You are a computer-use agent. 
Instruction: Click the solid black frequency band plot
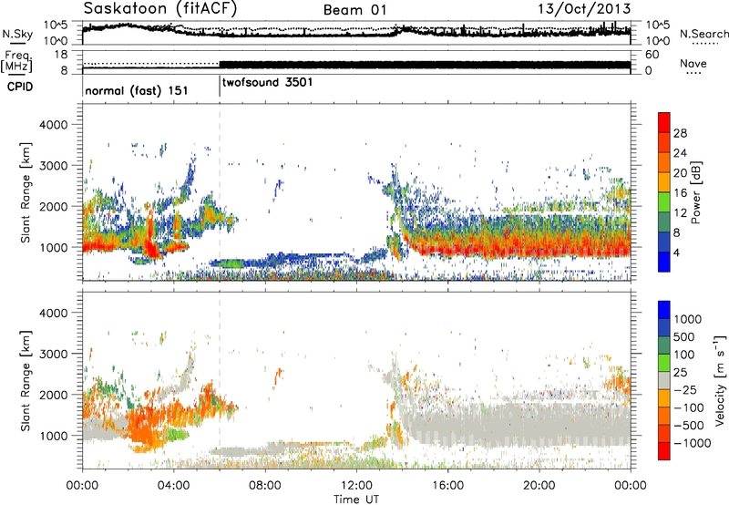(x=425, y=65)
